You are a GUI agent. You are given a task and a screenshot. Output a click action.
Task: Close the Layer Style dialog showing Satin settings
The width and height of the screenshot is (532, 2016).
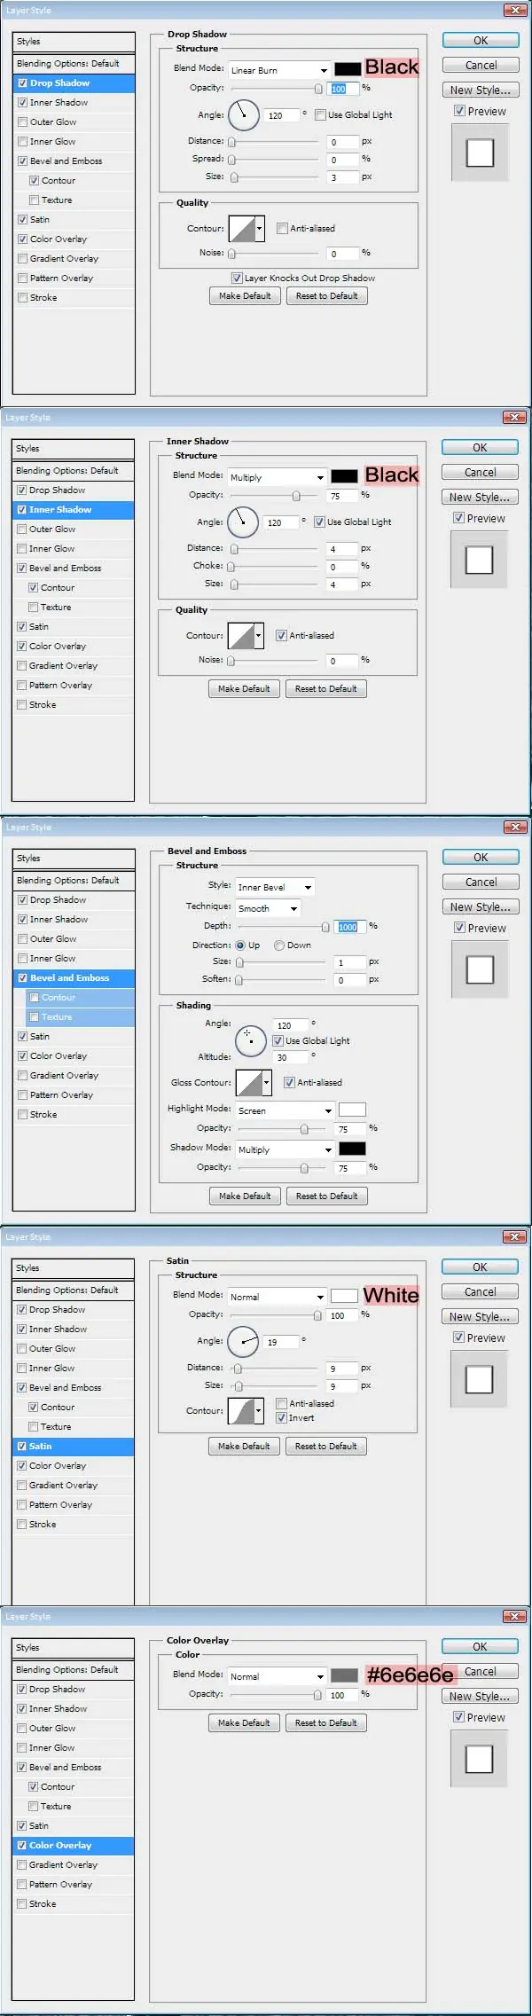tap(514, 1236)
